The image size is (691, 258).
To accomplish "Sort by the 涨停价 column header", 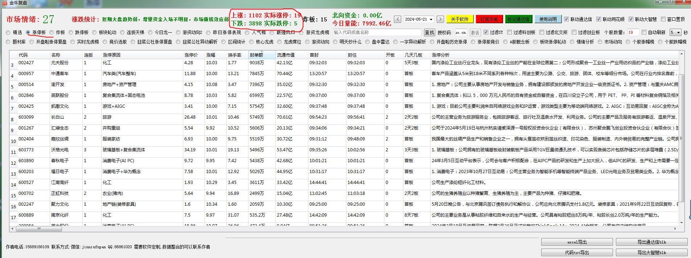I will point(193,55).
